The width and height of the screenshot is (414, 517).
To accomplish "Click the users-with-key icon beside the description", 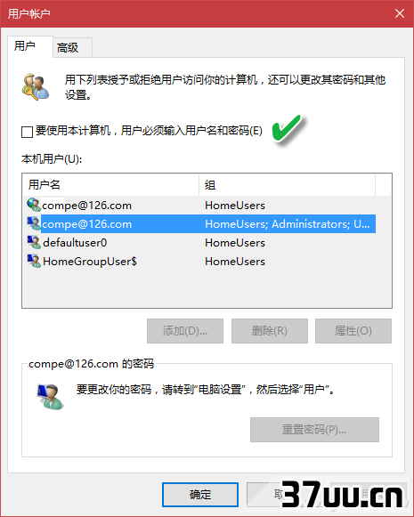I will 36,86.
